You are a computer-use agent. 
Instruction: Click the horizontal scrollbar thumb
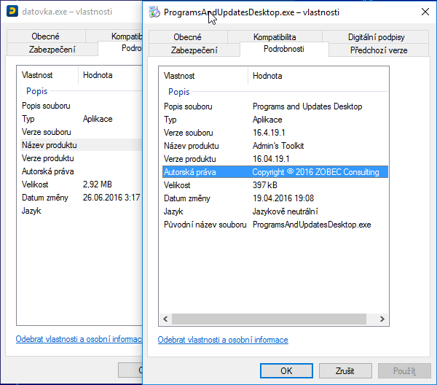coord(269,319)
